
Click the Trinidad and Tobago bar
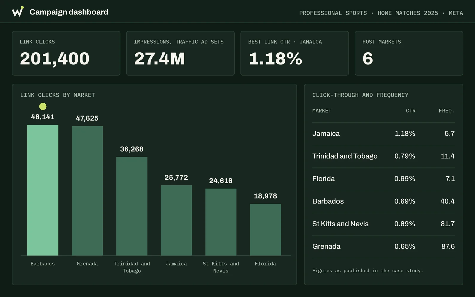click(132, 206)
